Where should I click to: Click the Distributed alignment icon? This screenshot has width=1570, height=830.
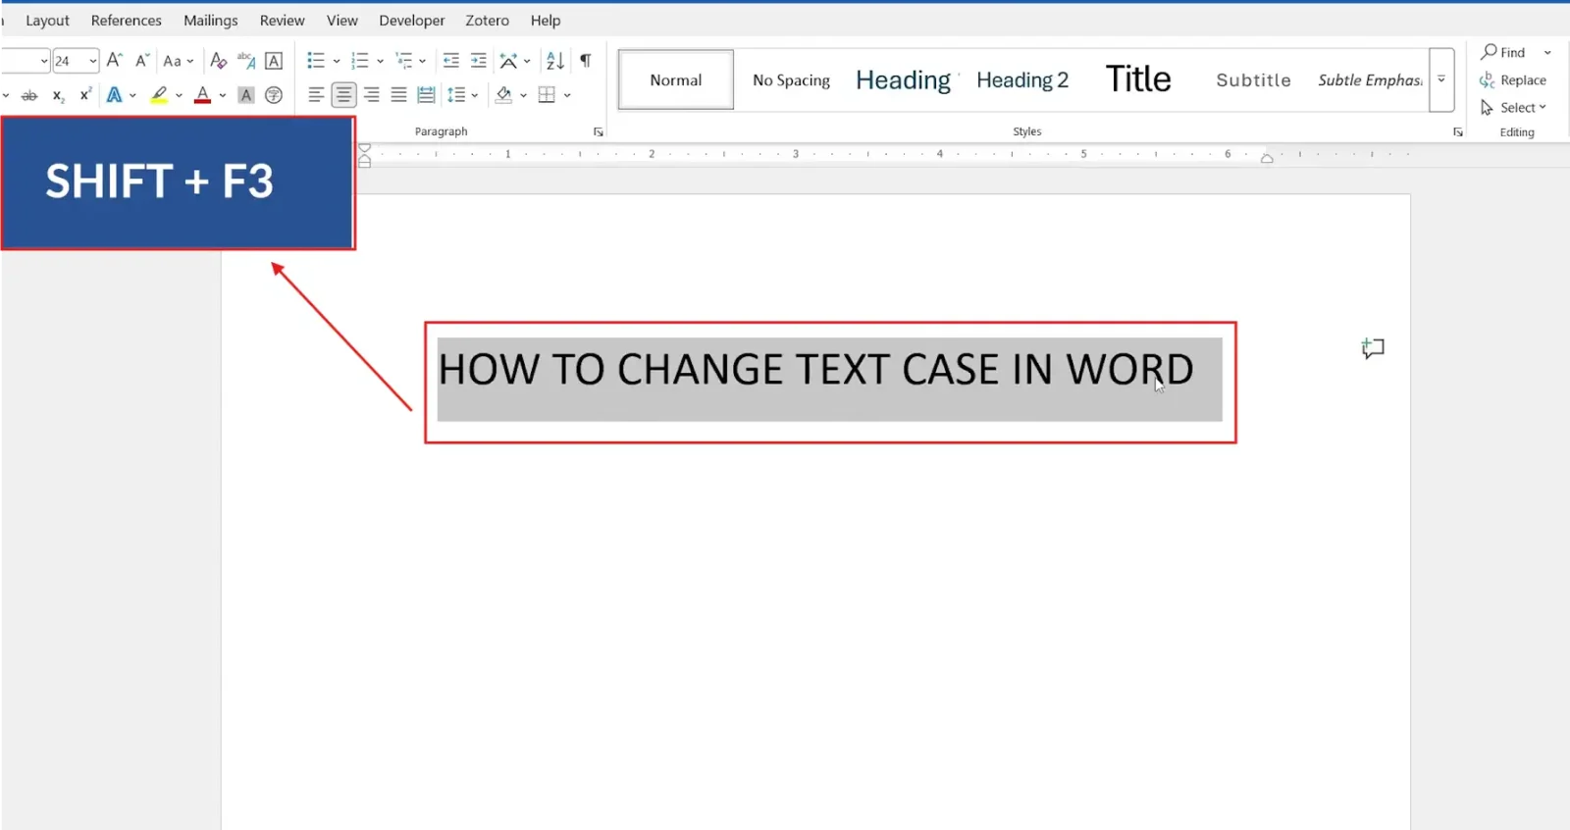tap(426, 95)
